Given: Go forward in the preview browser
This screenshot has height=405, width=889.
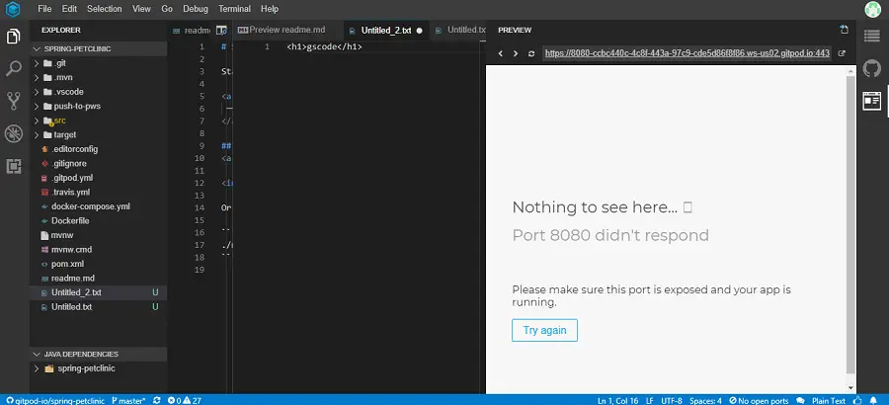Looking at the screenshot, I should 516,53.
